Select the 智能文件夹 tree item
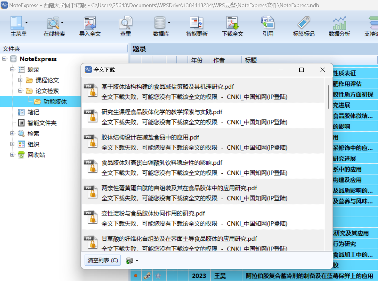The width and height of the screenshot is (378, 281). [42, 123]
